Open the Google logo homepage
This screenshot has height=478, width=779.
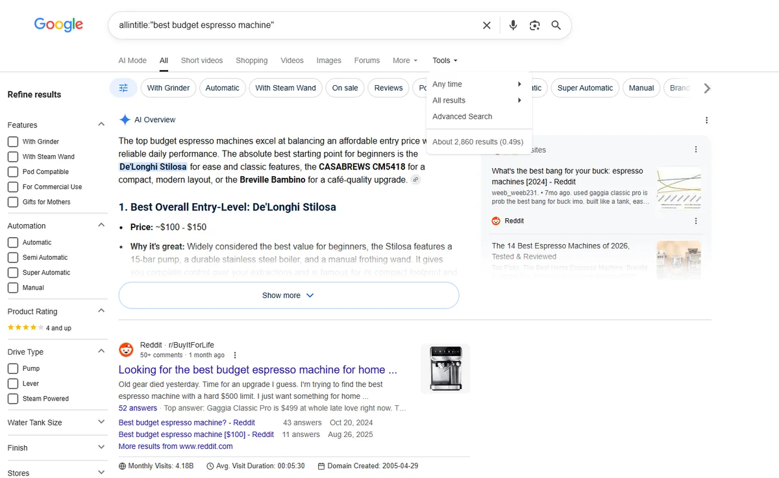tap(58, 25)
